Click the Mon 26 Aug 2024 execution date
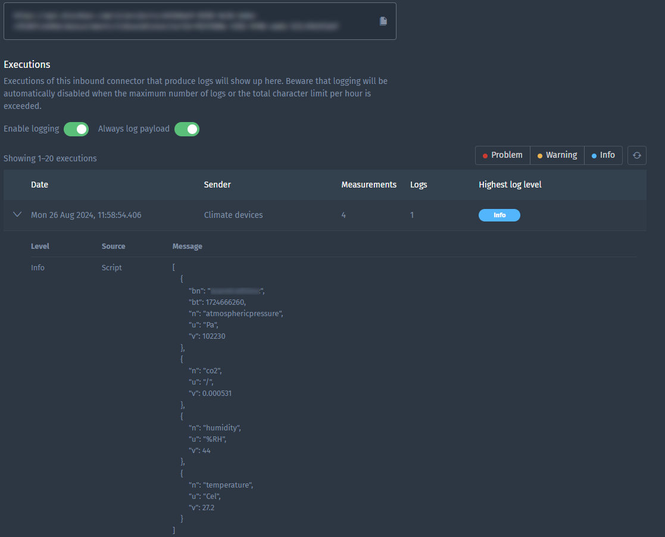 [86, 215]
